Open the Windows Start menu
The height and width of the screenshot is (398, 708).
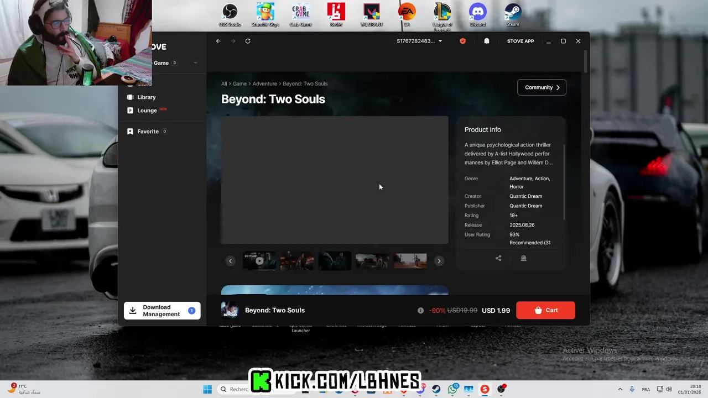[207, 389]
